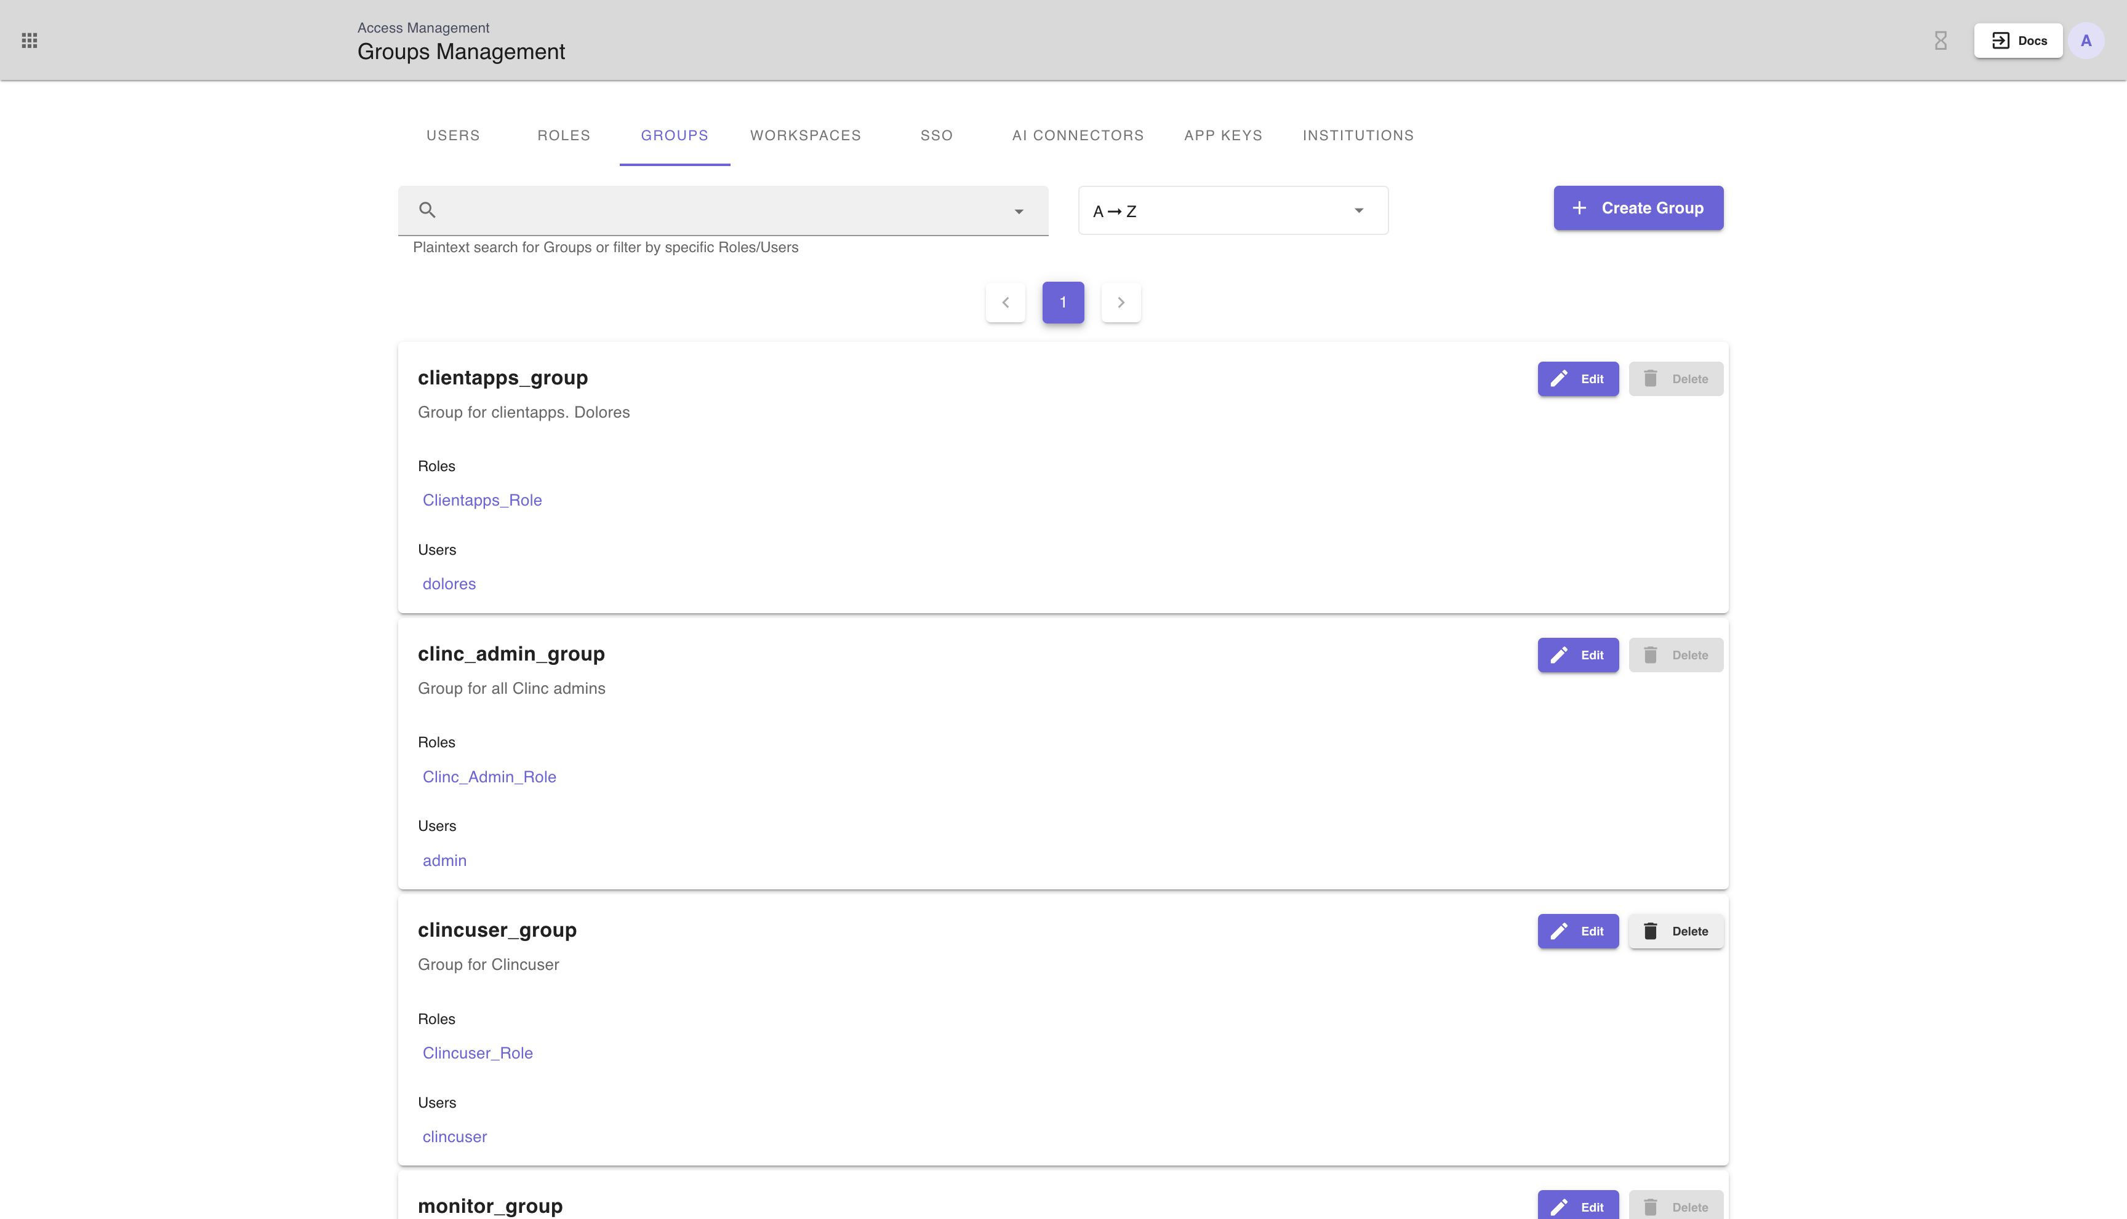Open the Workspaces tab
Screen dimensions: 2127x1219
[x=805, y=136]
